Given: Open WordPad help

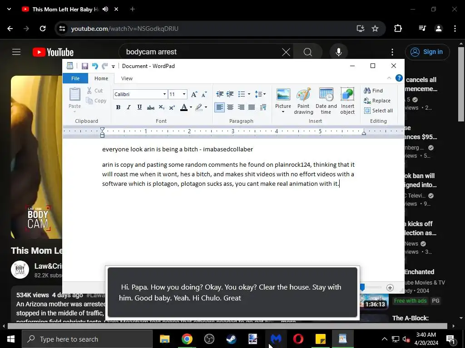Looking at the screenshot, I should (399, 78).
